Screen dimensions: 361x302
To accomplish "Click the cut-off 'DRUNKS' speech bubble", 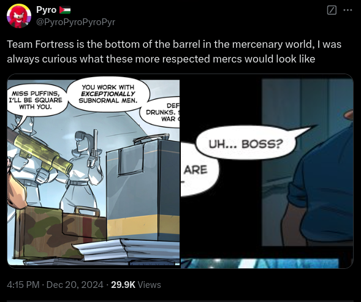I will click(x=161, y=113).
